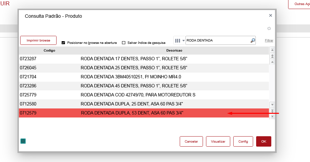
Task: Close the Consulta Padrão dialog
Action: click(x=270, y=15)
